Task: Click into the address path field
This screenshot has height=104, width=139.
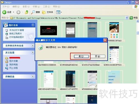Action: pos(68,18)
